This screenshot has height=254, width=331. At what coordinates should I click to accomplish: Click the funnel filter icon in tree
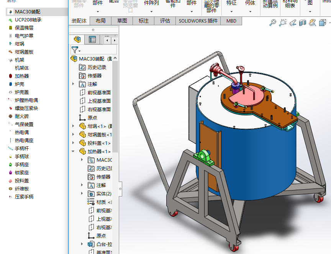point(75,50)
